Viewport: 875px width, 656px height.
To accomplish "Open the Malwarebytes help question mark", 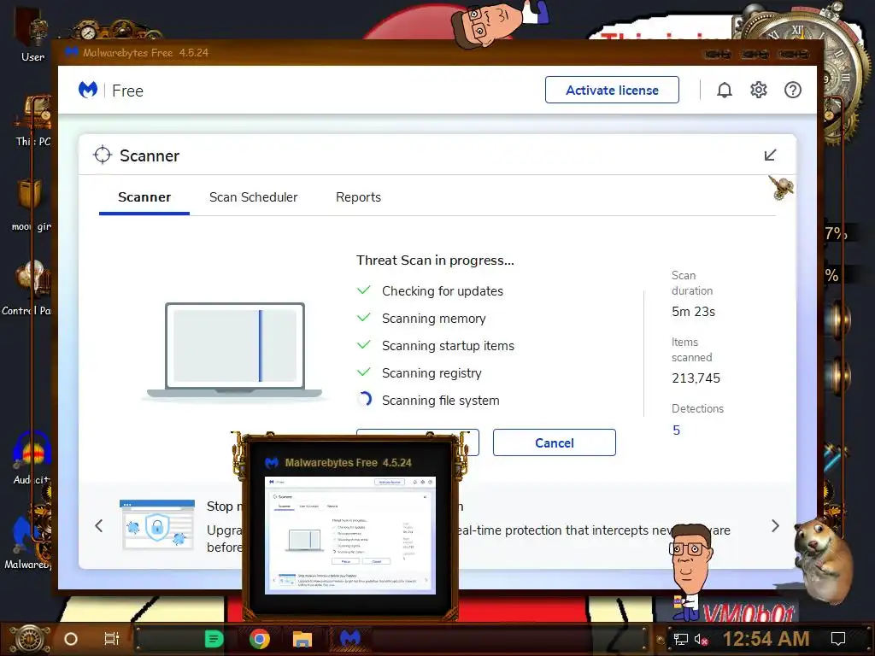I will click(792, 90).
